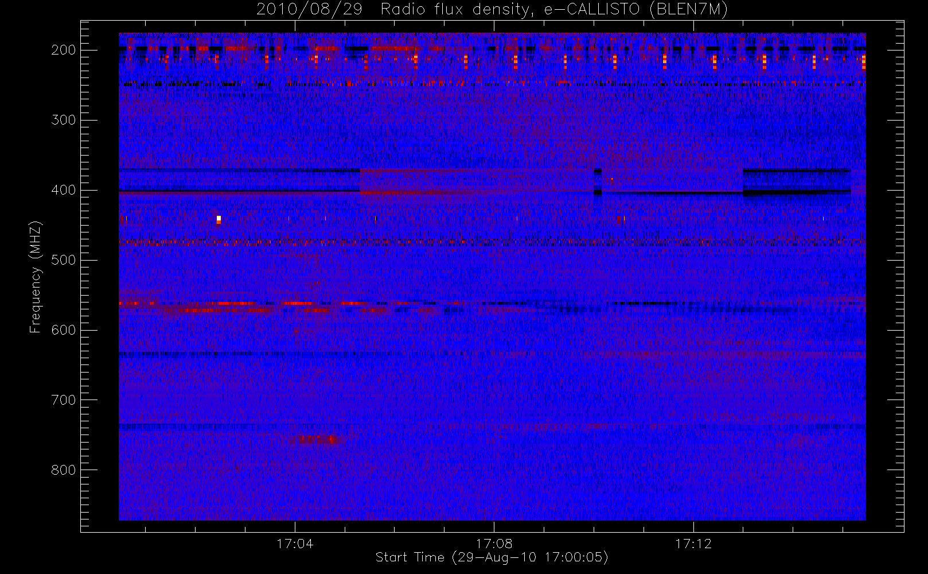928x574 pixels.
Task: Click the red burst patch near 760 MHz
Action: (x=317, y=440)
